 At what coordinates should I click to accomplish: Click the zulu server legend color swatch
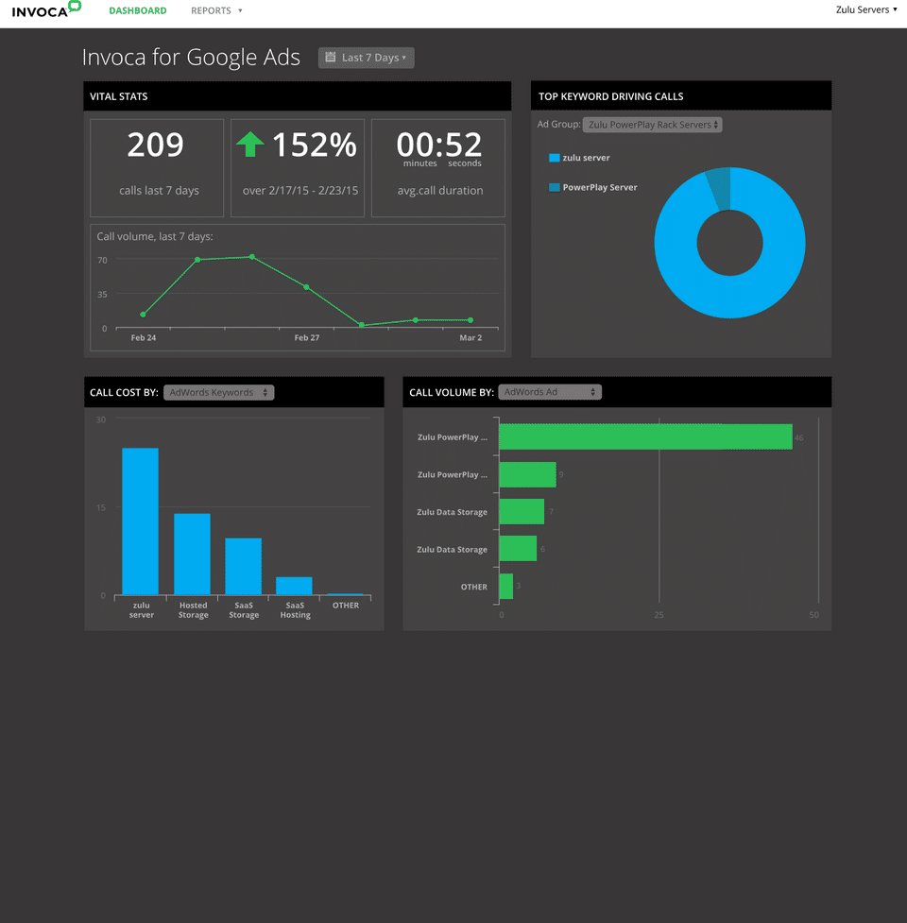tap(554, 158)
